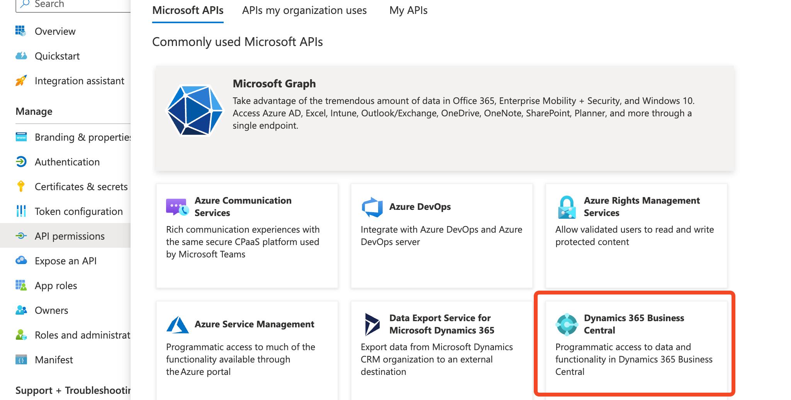
Task: Choose Azure Communication Services card title
Action: coord(243,207)
